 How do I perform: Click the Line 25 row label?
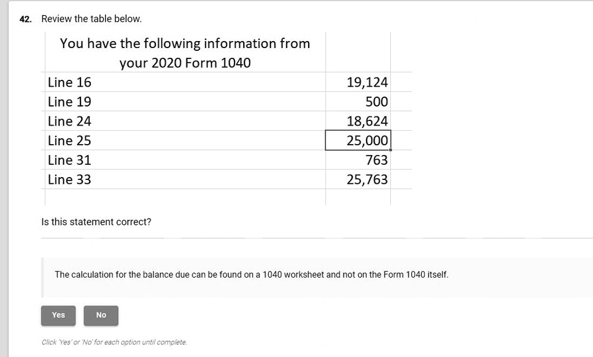[x=69, y=141]
